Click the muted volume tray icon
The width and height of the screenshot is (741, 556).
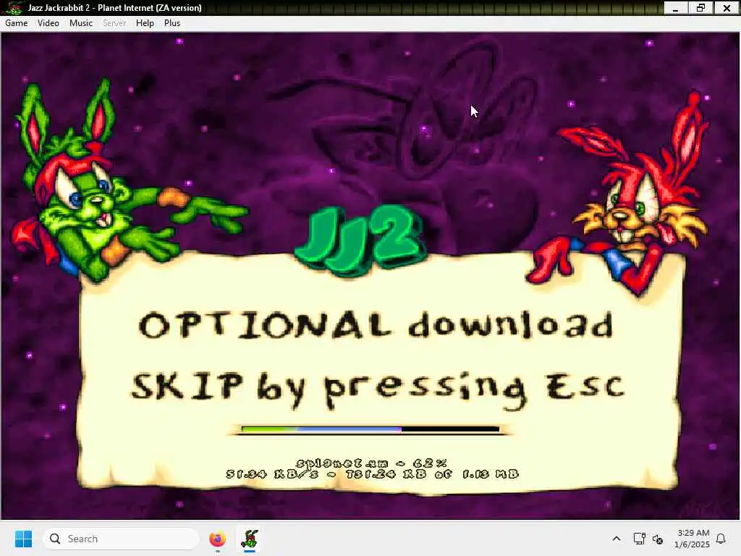tap(657, 539)
